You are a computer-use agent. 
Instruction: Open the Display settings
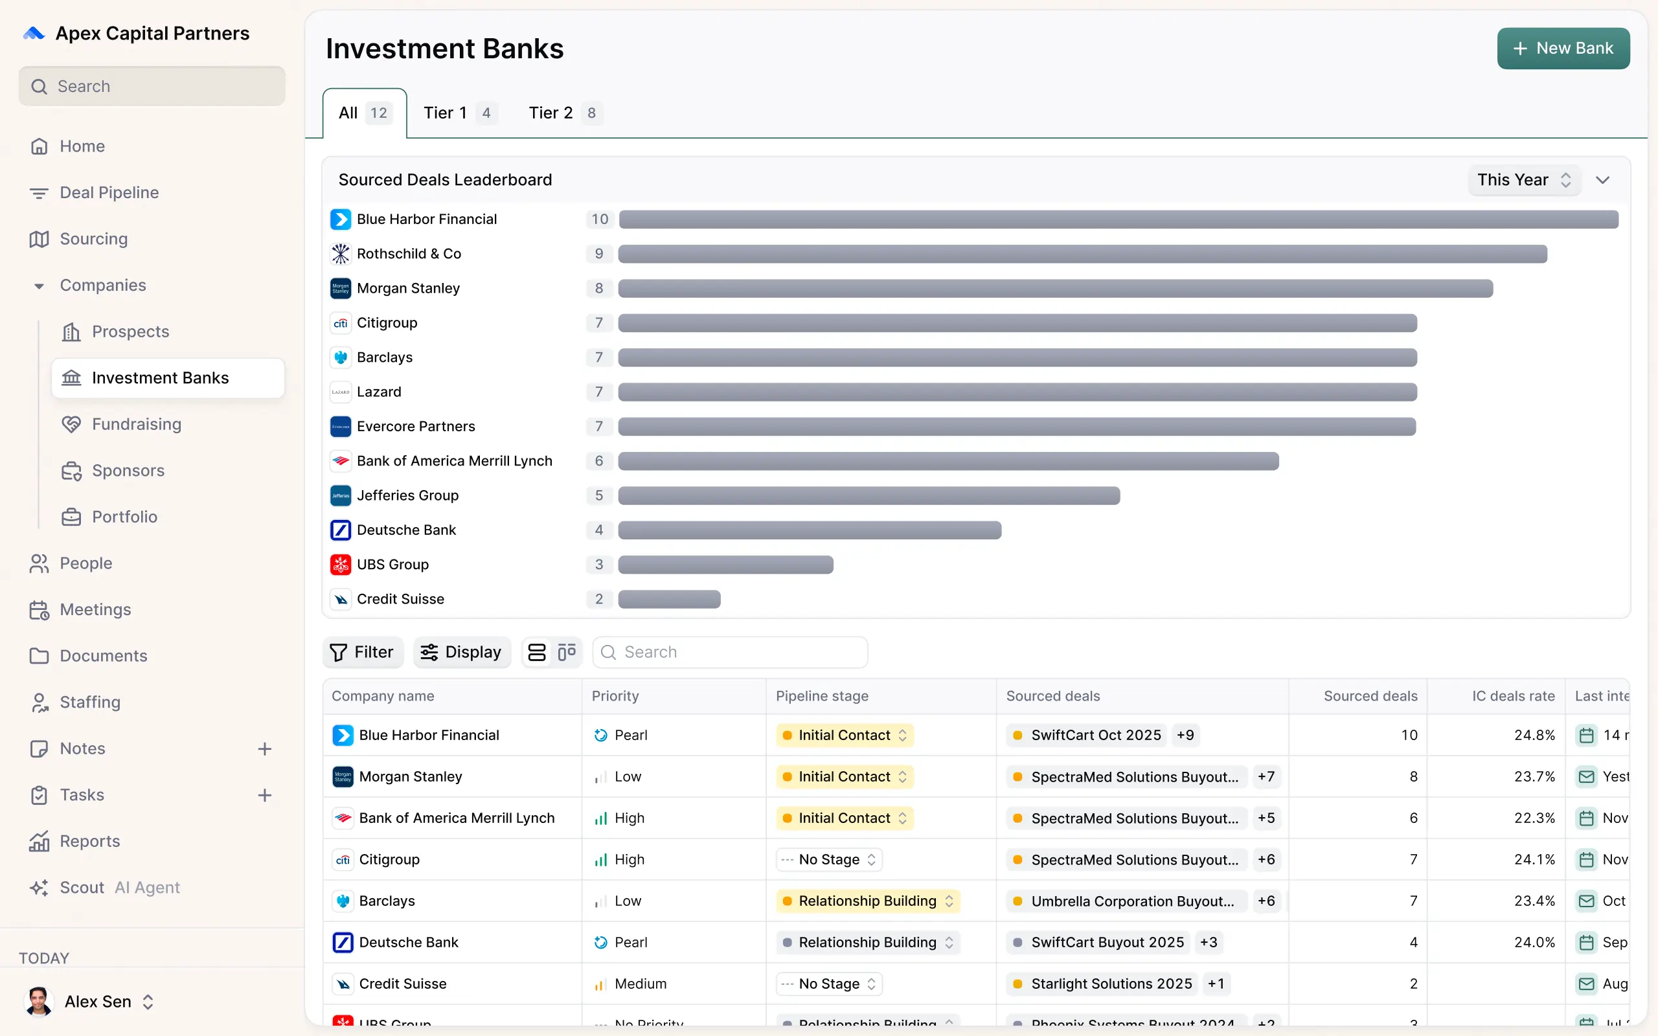click(x=462, y=652)
